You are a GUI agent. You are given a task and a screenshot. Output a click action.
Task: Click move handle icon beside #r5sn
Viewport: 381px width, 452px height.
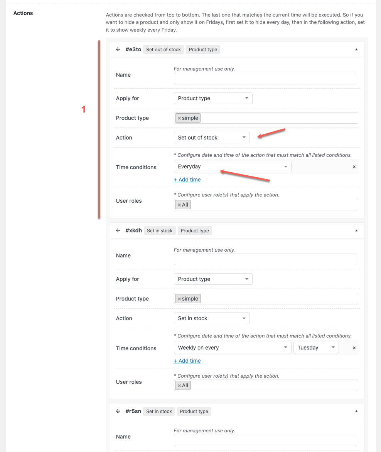118,411
